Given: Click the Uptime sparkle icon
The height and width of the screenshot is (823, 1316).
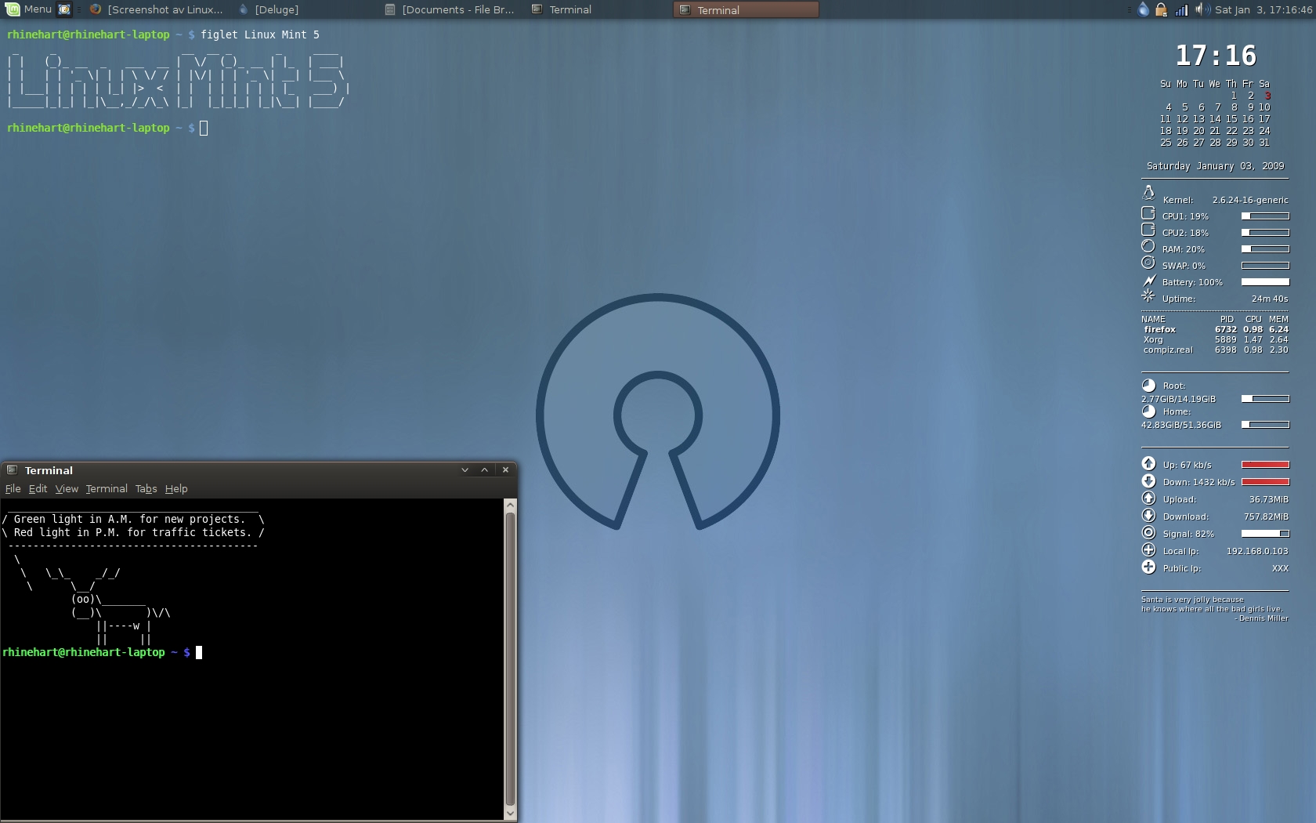Looking at the screenshot, I should tap(1148, 295).
